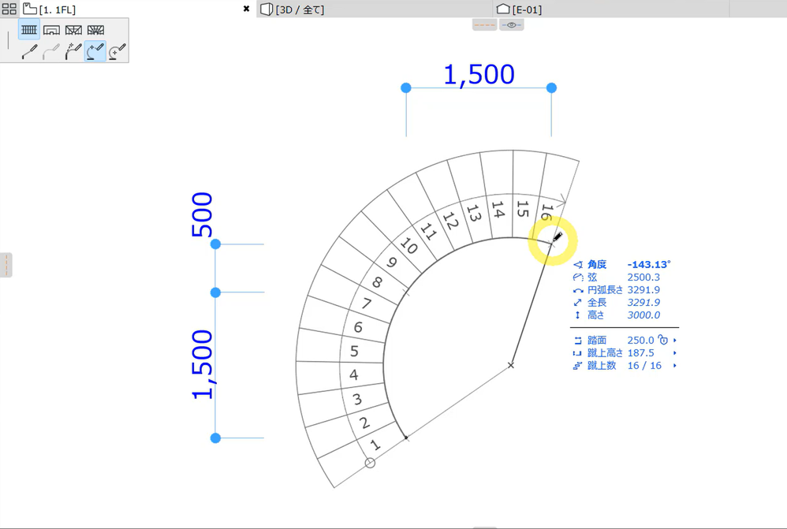Click the 踏面 tread icon in tracker
787x529 pixels.
[578, 341]
